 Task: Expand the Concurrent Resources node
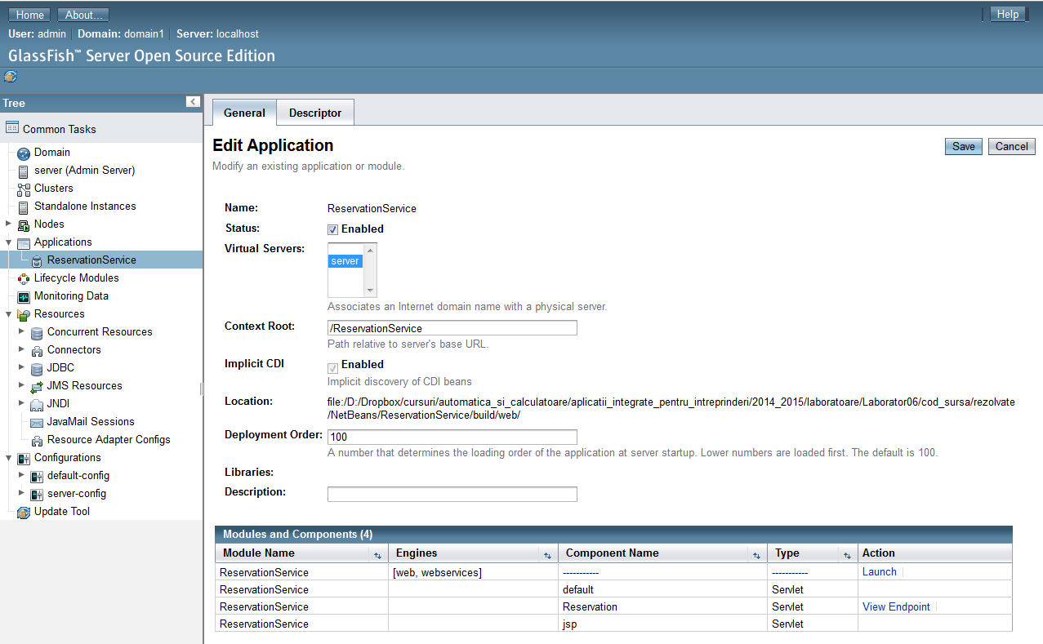[x=21, y=331]
